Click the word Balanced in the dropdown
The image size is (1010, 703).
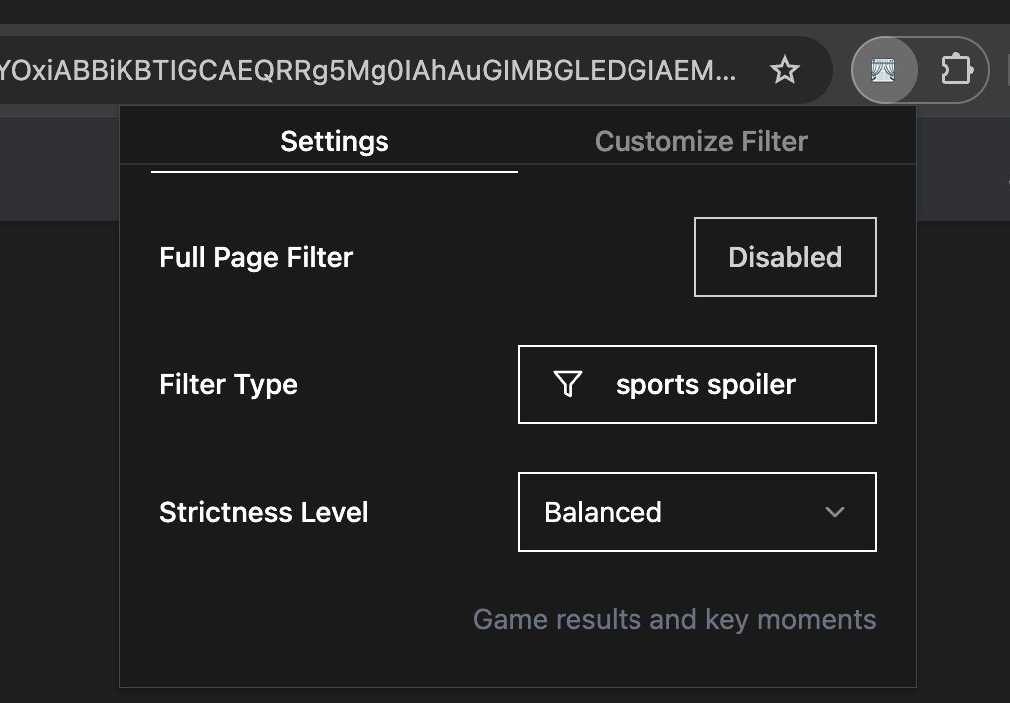click(x=603, y=512)
